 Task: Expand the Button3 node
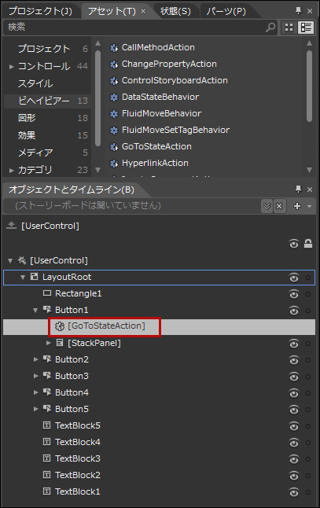click(35, 376)
